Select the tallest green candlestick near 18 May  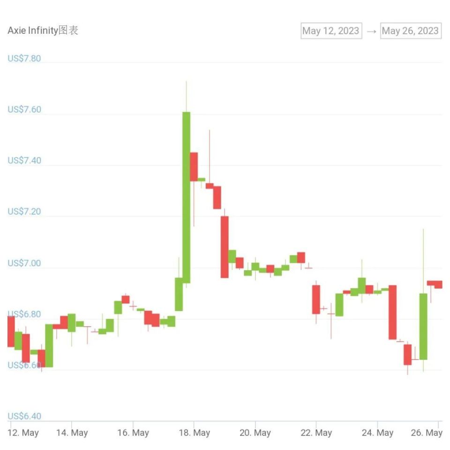pos(186,197)
